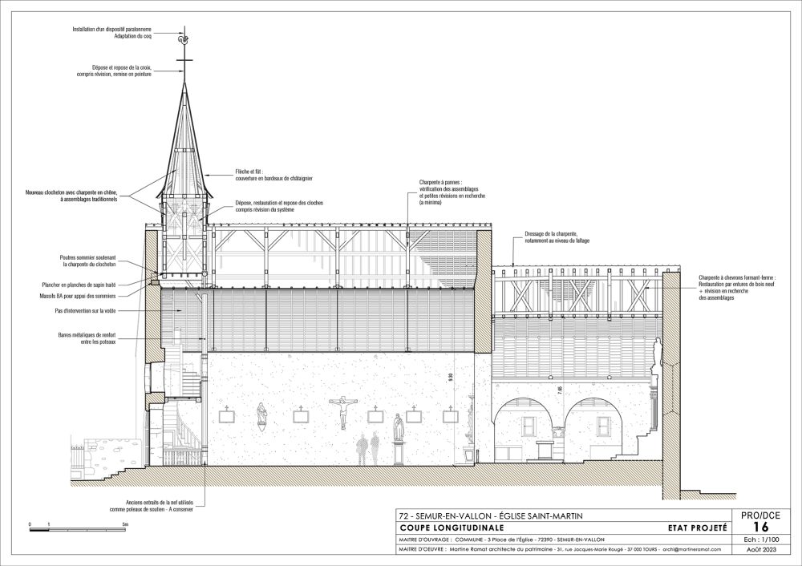
Task: Select the 'Installation d'un dispositif paratonnerre' note
Action: tap(111, 33)
